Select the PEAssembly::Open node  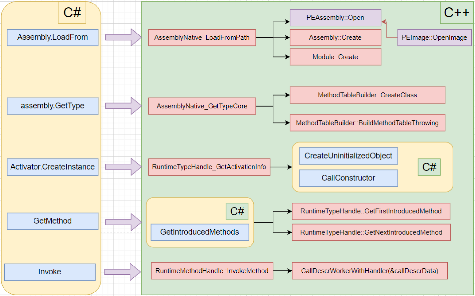tap(335, 18)
